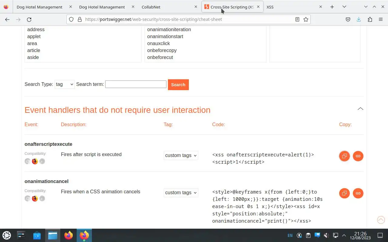Open the extensions puzzle icon
Image resolution: width=388 pixels, height=242 pixels.
click(x=370, y=19)
